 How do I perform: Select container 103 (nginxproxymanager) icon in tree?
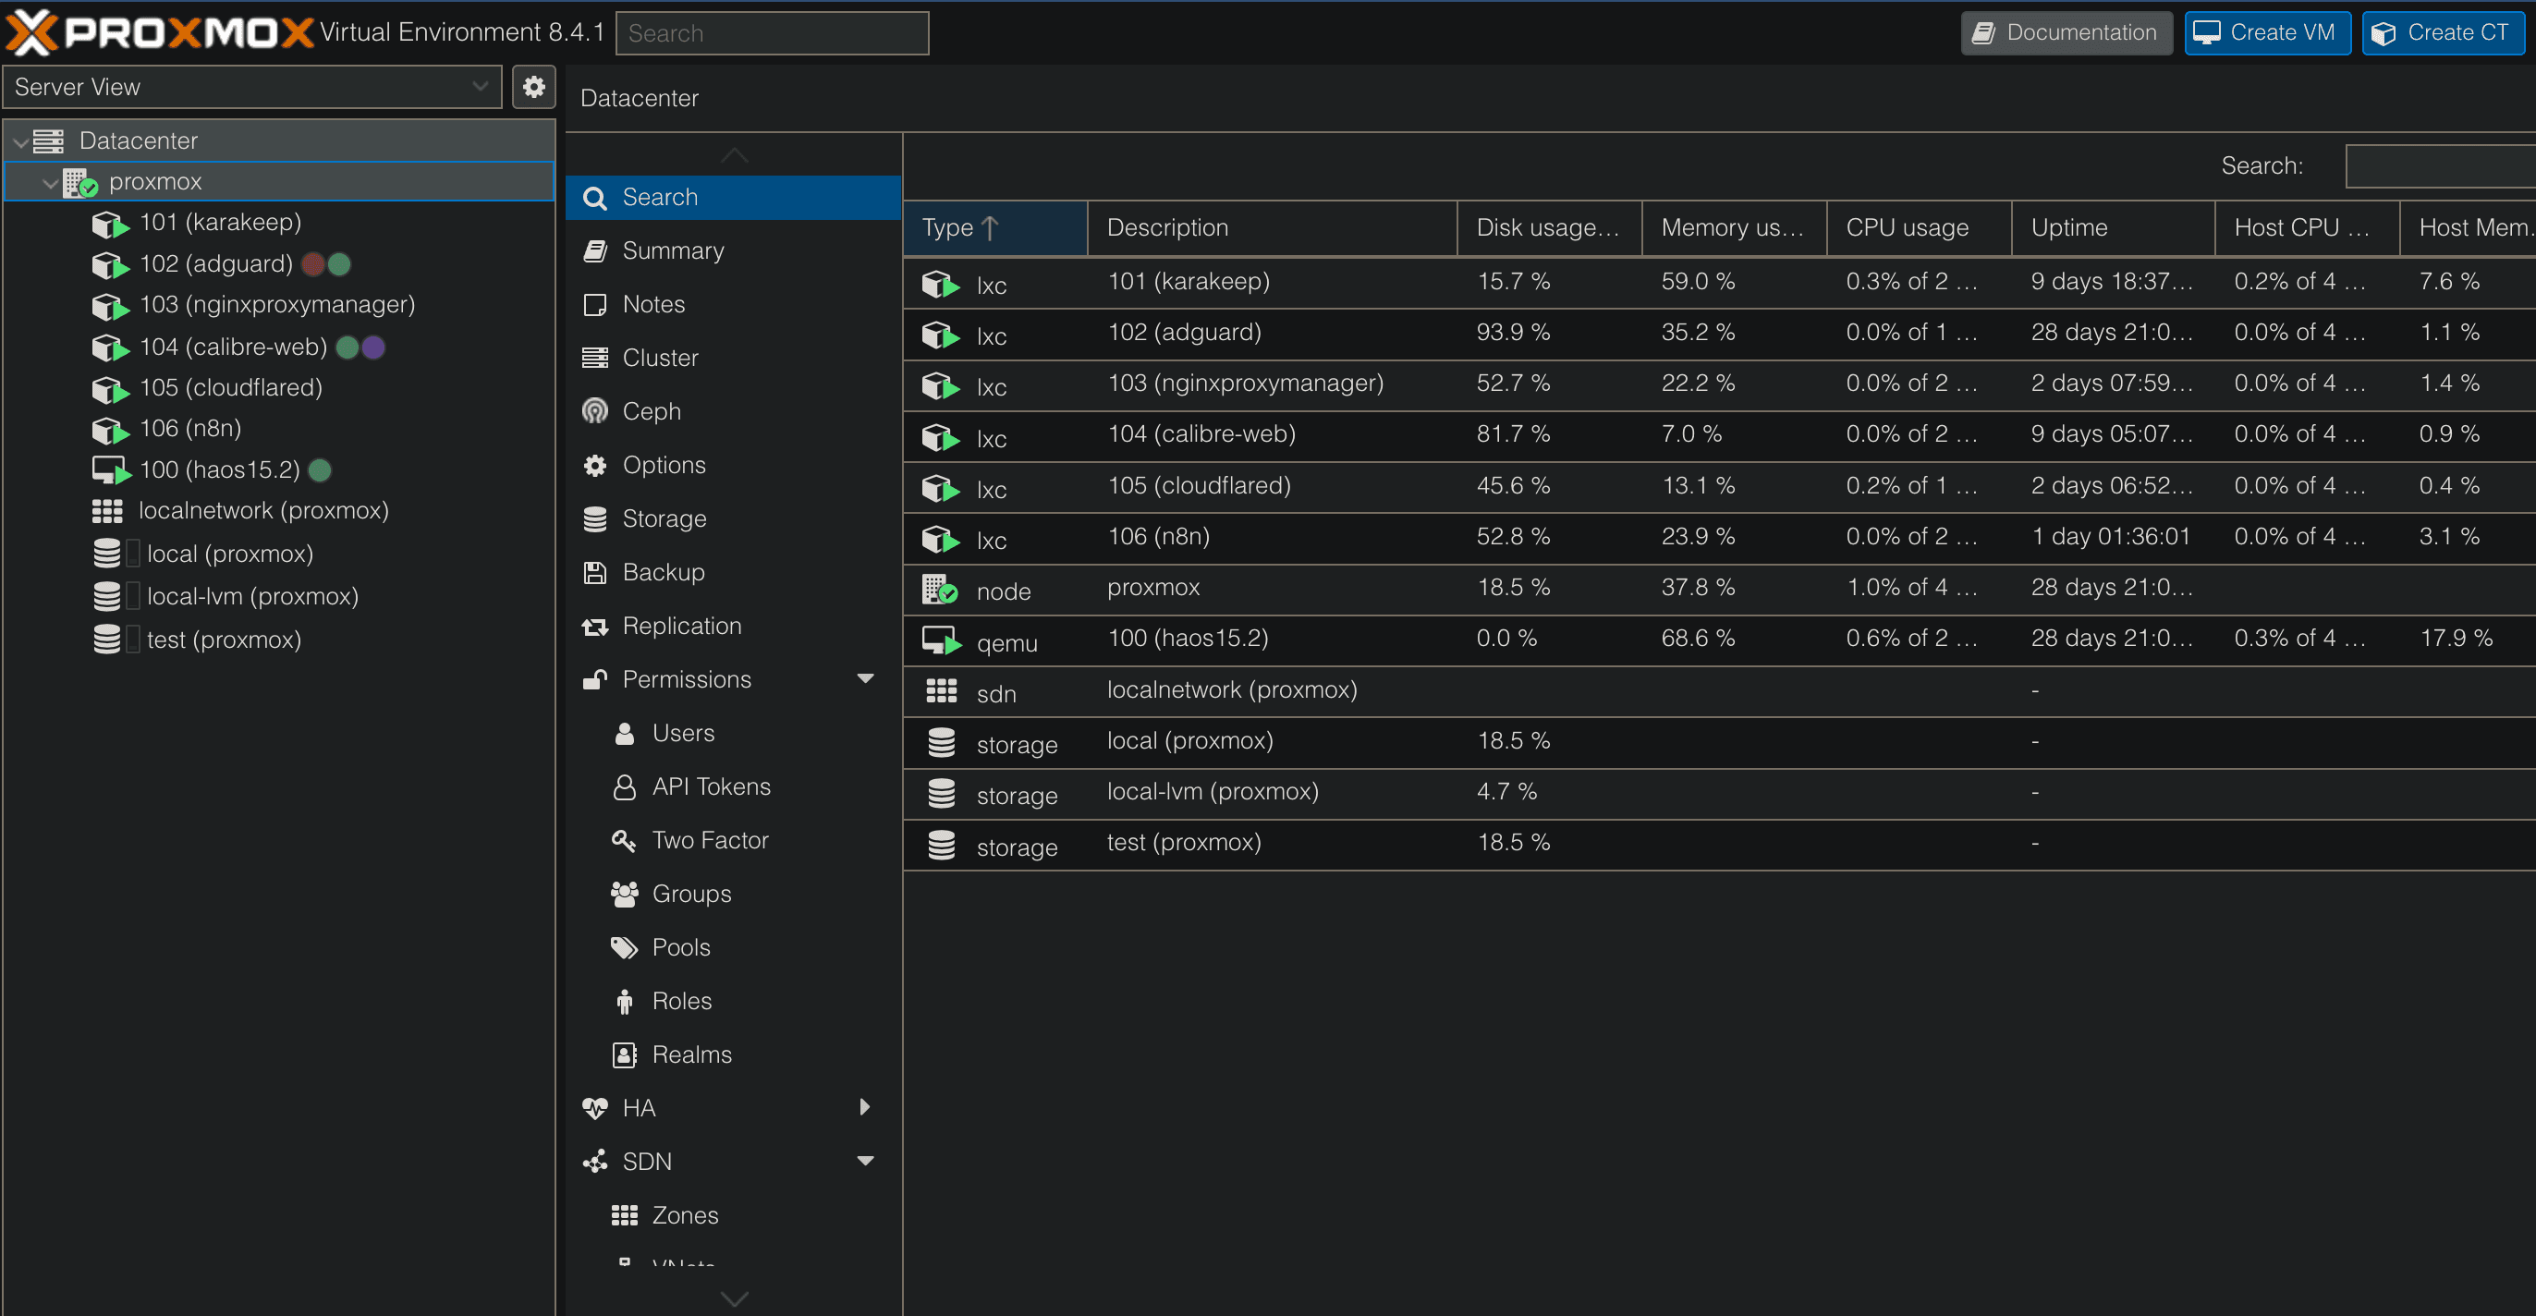click(110, 306)
